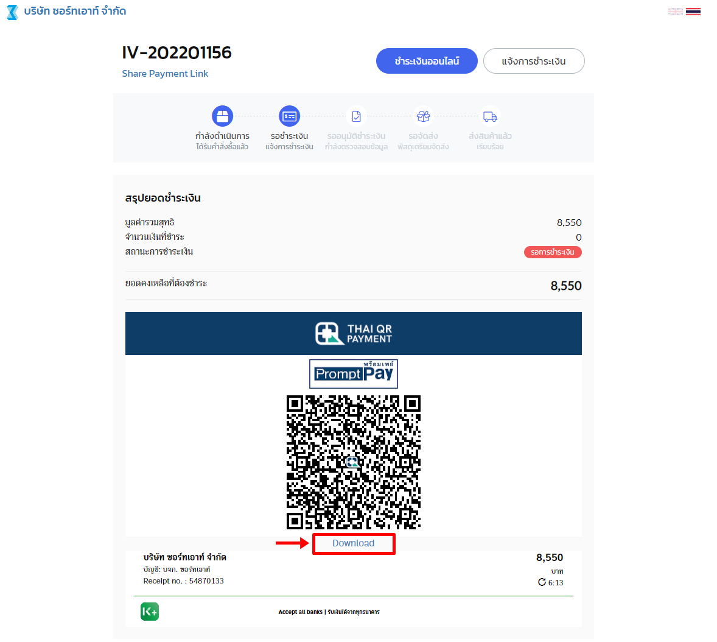Image resolution: width=717 pixels, height=642 pixels.
Task: Click the 'รอชำระเงิน' payment step icon
Action: click(x=290, y=116)
